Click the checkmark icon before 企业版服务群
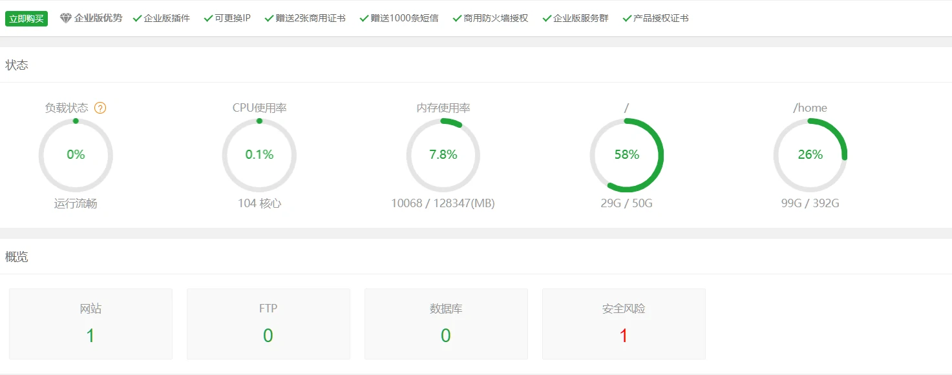 (x=547, y=18)
